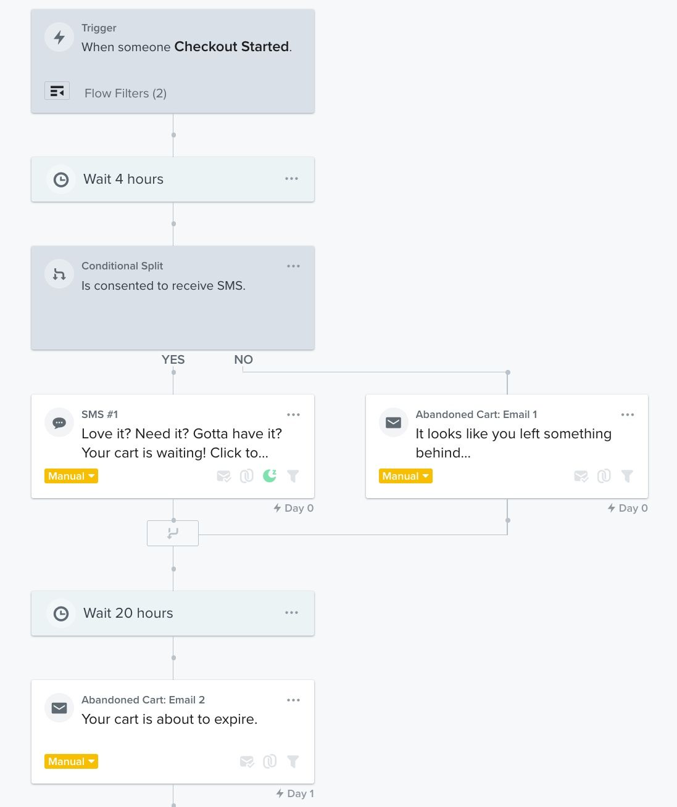
Task: Click the email delivery status icon on Email 2
Action: click(247, 761)
